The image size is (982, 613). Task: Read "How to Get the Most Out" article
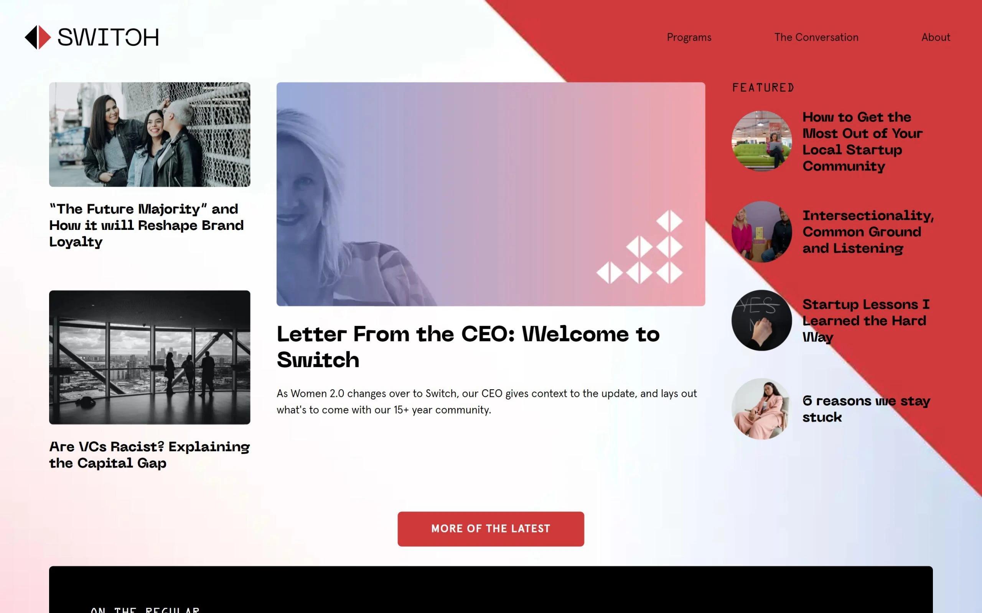point(862,141)
